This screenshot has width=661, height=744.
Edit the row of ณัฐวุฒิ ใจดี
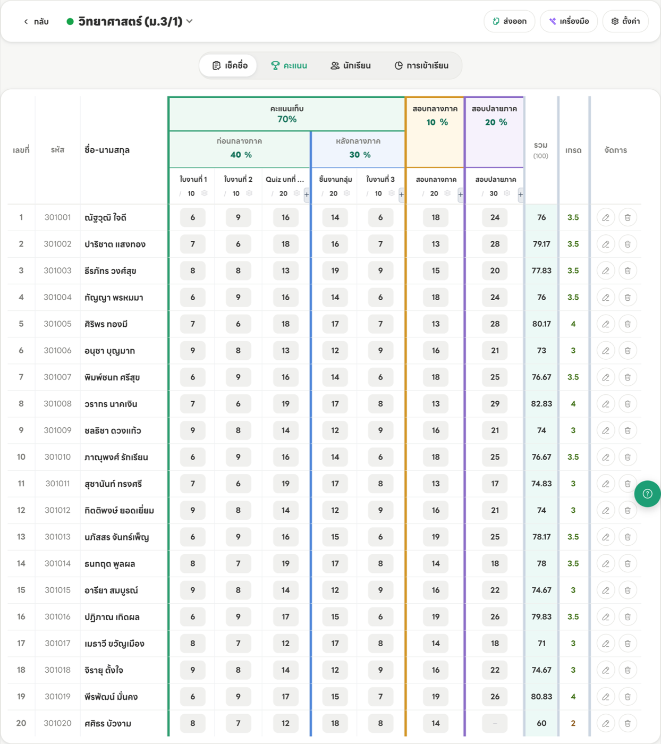606,217
